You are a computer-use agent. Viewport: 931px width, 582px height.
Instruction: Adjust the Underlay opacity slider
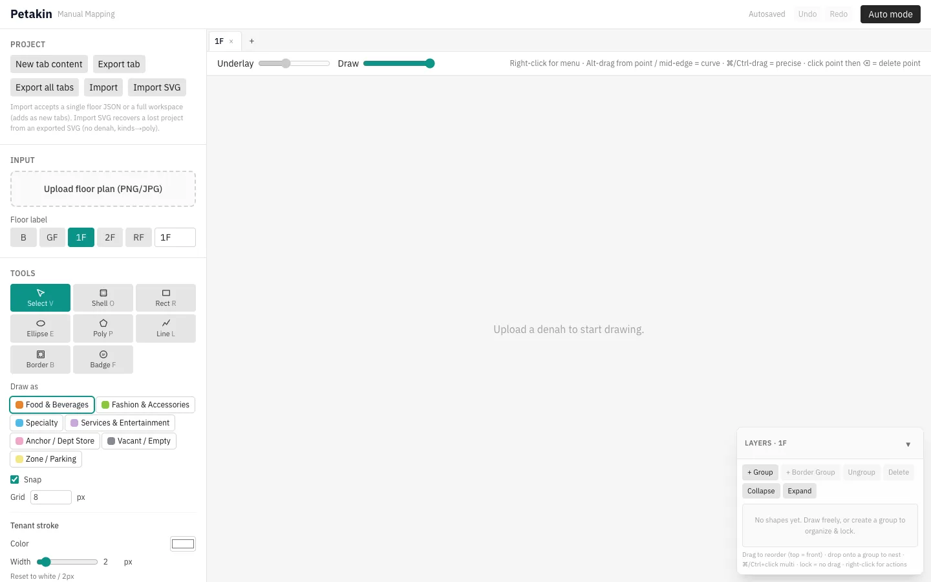(x=294, y=63)
